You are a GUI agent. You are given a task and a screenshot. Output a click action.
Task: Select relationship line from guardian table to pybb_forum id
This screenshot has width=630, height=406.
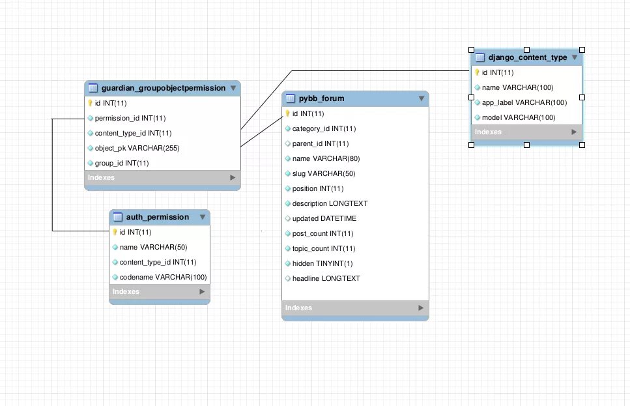tap(262, 132)
